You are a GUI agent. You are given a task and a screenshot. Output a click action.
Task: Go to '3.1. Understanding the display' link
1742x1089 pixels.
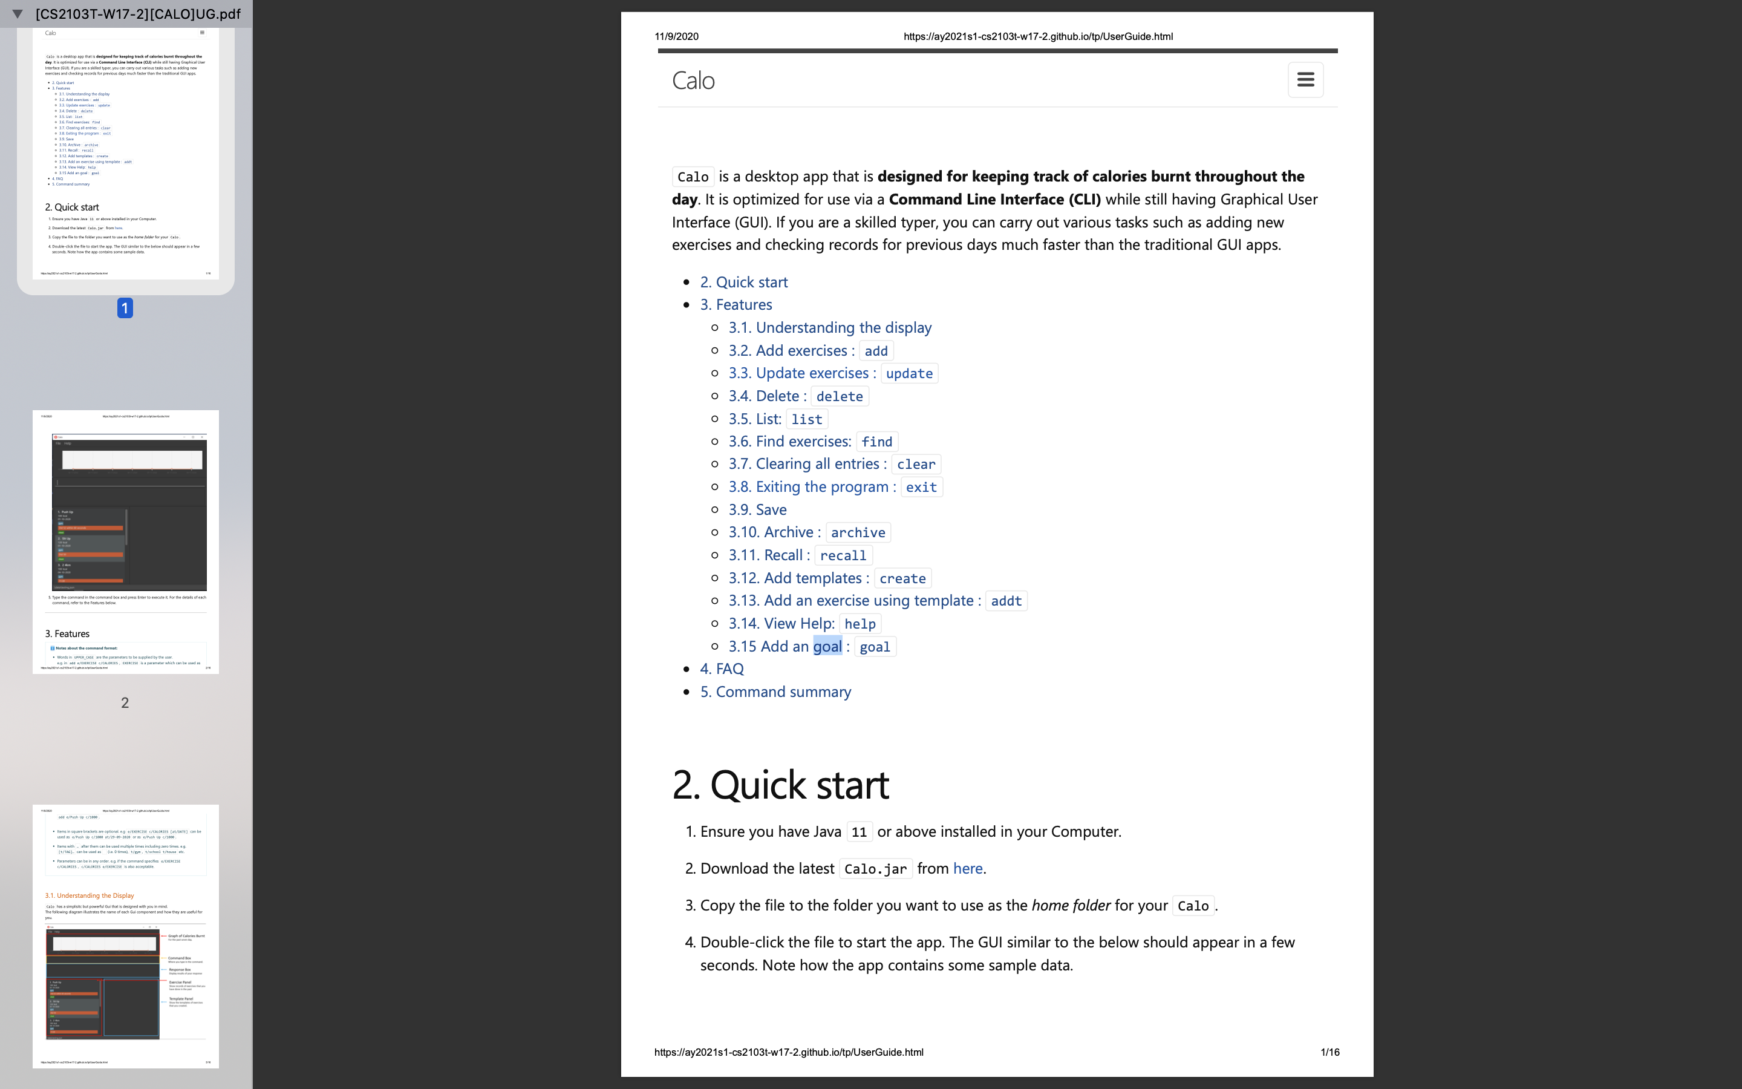coord(829,328)
